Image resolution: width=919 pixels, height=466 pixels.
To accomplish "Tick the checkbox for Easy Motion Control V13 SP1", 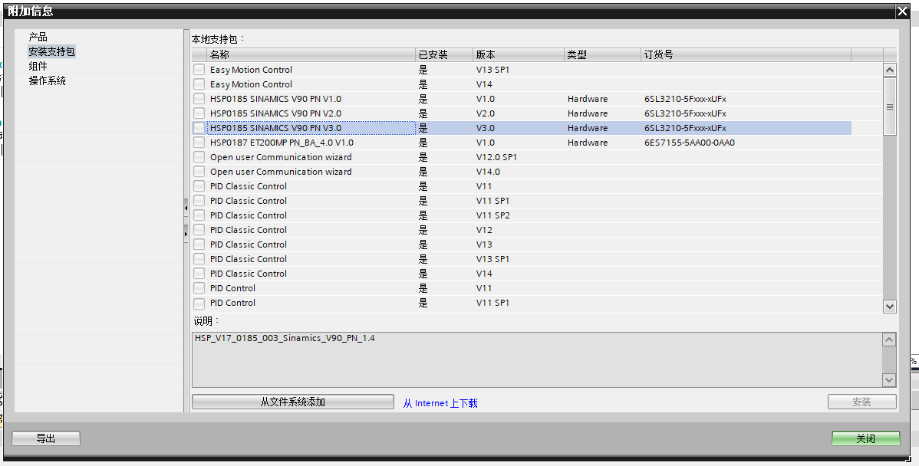I will click(199, 70).
